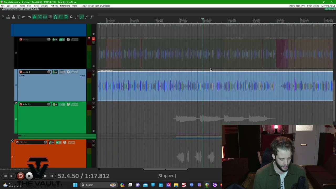Open the Track menu
Viewport: 336px width, 189px height.
pyautogui.click(x=36, y=6)
